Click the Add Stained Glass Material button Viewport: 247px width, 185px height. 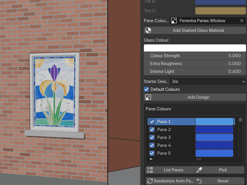click(195, 30)
